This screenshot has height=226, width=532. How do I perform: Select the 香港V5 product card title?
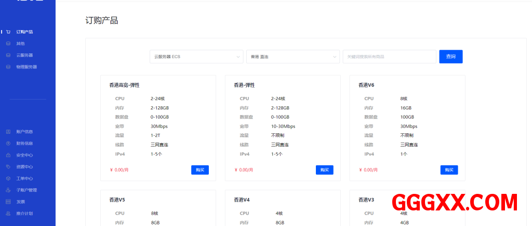[x=117, y=200]
